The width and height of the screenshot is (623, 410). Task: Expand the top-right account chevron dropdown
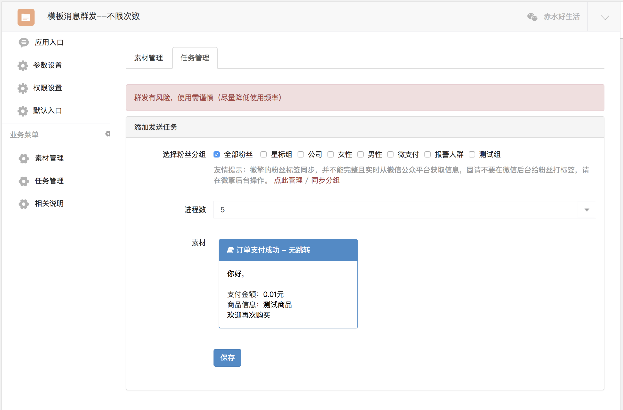[x=605, y=18]
